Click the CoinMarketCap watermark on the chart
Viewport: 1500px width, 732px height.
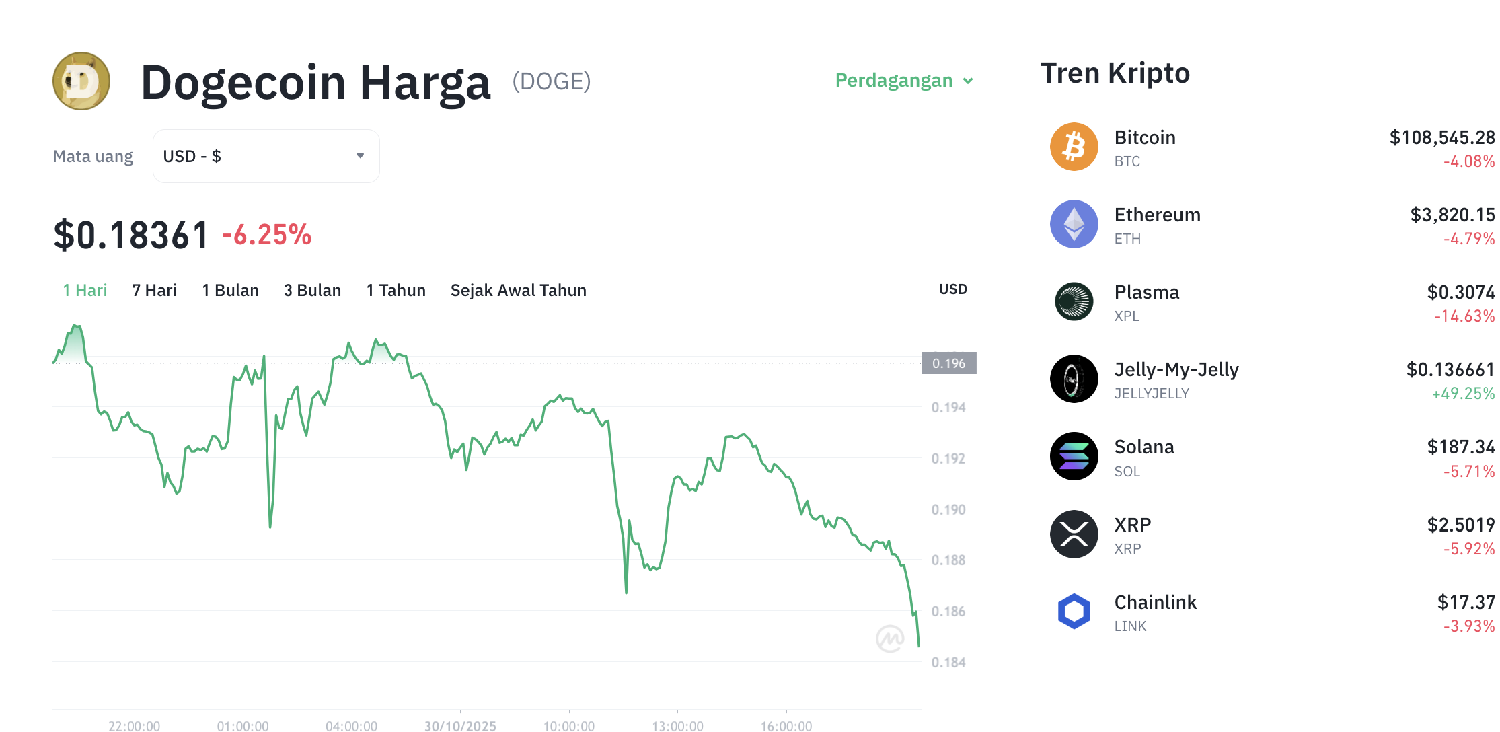click(x=891, y=637)
